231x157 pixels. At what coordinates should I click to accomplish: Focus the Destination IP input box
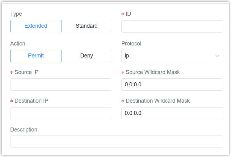(61, 113)
